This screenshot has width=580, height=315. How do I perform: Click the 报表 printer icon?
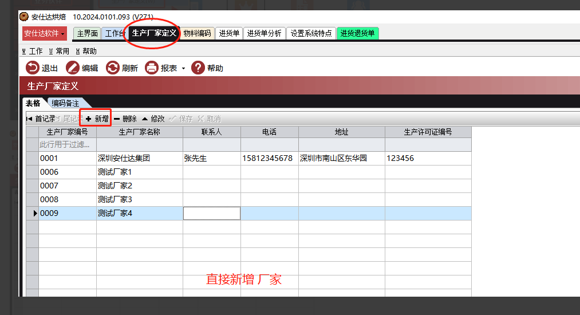tap(152, 68)
